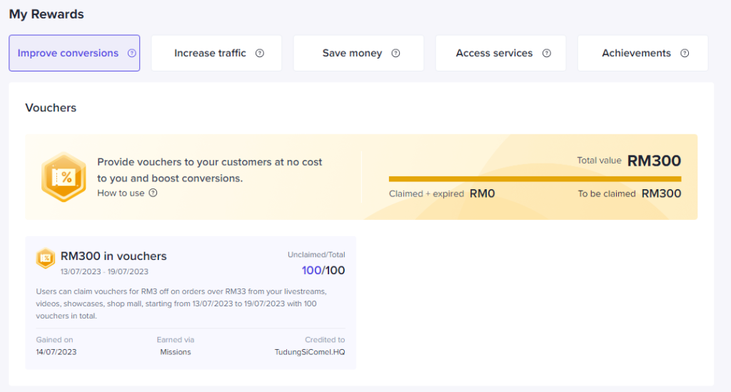Viewport: 731px width, 392px height.
Task: Click the voucher description text in card
Action: click(x=181, y=303)
